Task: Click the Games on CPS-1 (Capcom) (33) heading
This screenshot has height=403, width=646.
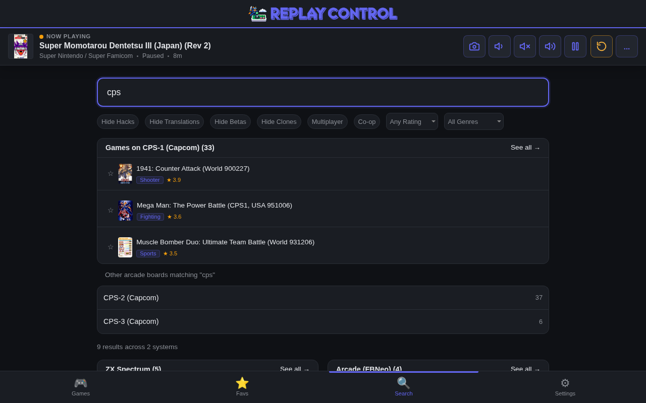Action: [160, 148]
